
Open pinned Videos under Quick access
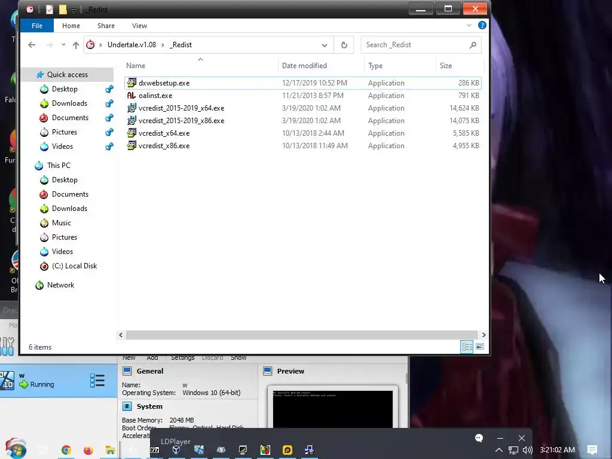[x=62, y=146]
